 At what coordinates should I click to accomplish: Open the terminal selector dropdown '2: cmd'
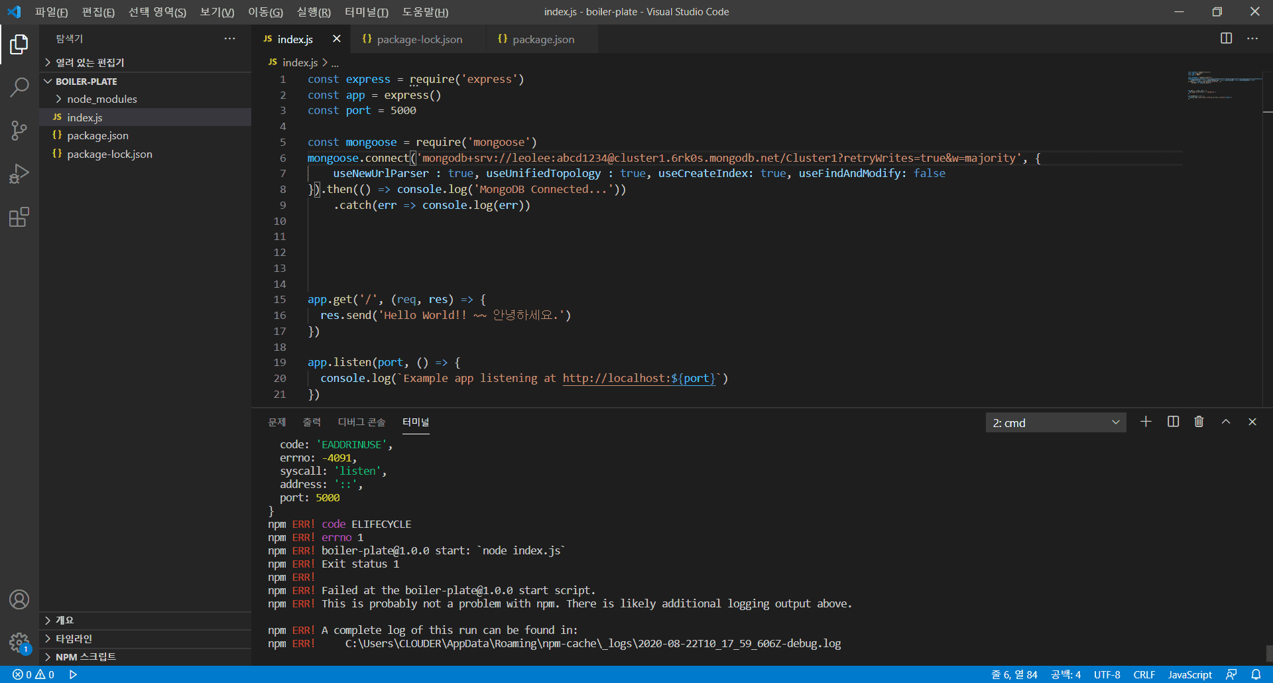(x=1056, y=422)
